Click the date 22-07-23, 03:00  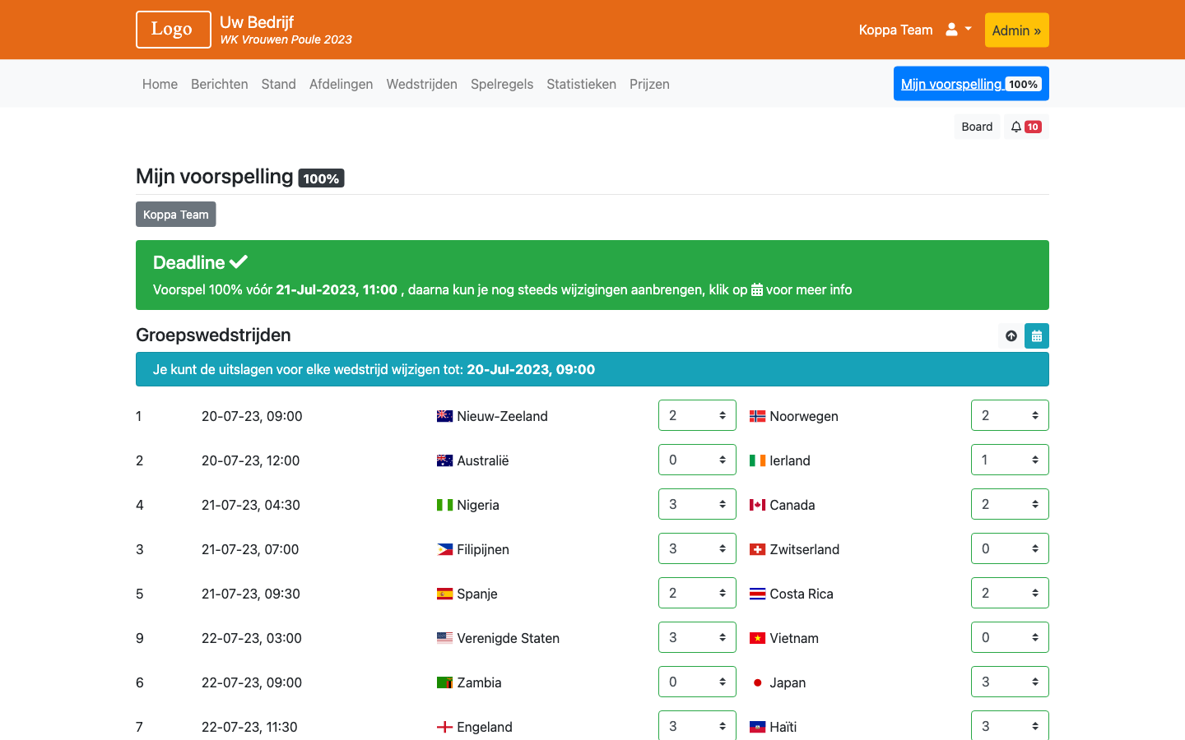[252, 638]
